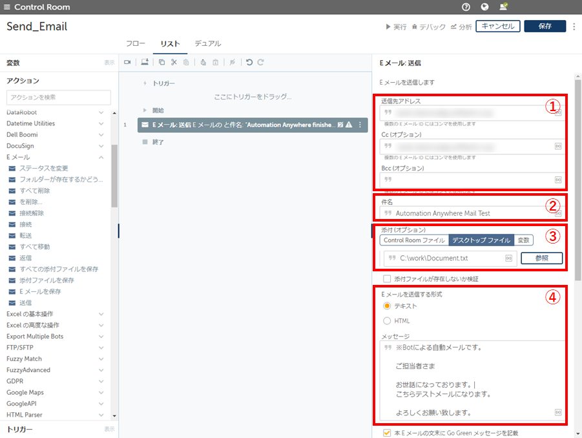Screen dimensions: 582x438
Task: Click the 参照 browse button
Action: pos(541,258)
